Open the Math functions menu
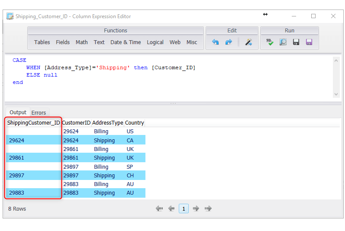The width and height of the screenshot is (345, 231). point(82,42)
